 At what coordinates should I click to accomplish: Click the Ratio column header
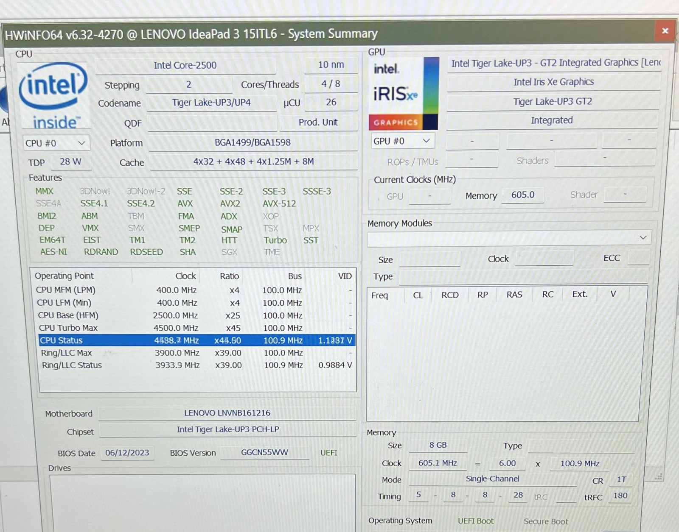[x=229, y=276]
